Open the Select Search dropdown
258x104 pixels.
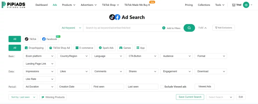click(x=220, y=97)
